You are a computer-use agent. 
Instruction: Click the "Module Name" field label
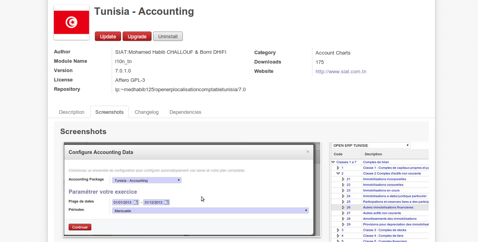(x=71, y=61)
